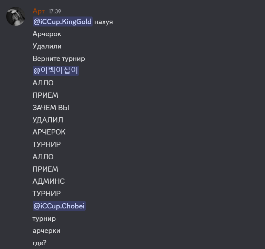Click the 'ЗАЧЕМ ВЫ' message
The image size is (265, 249).
pos(51,108)
